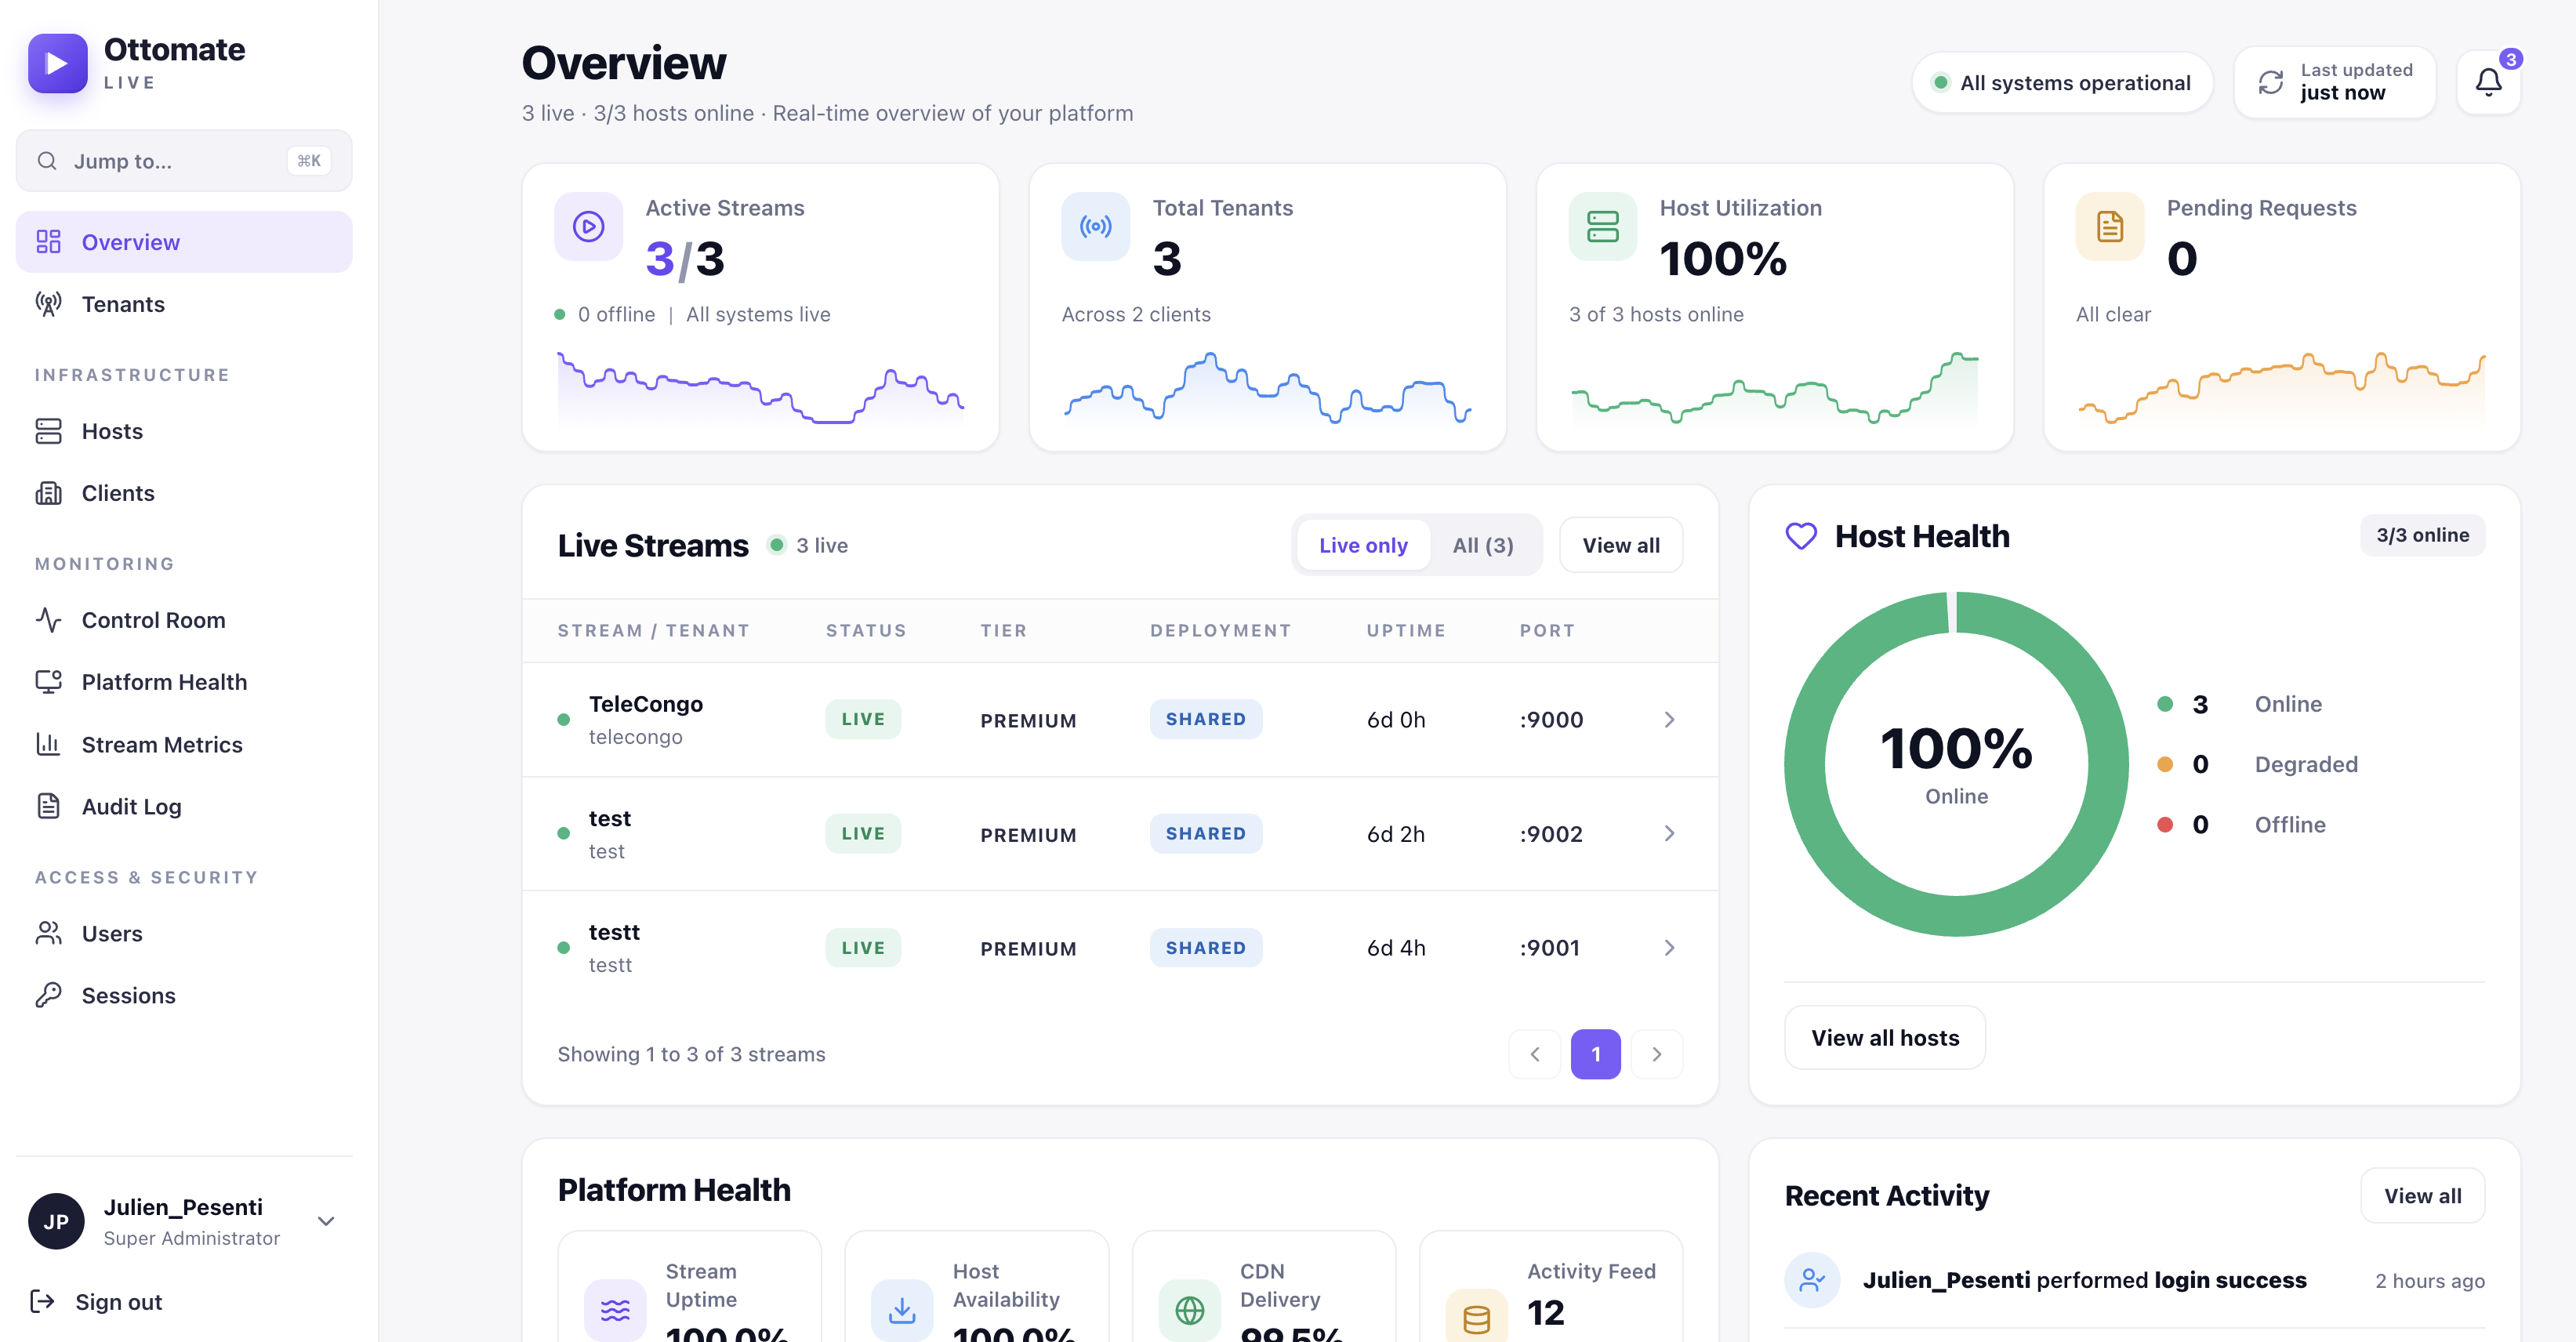Open Tenants in the sidebar
Image resolution: width=2576 pixels, height=1342 pixels.
pos(184,304)
